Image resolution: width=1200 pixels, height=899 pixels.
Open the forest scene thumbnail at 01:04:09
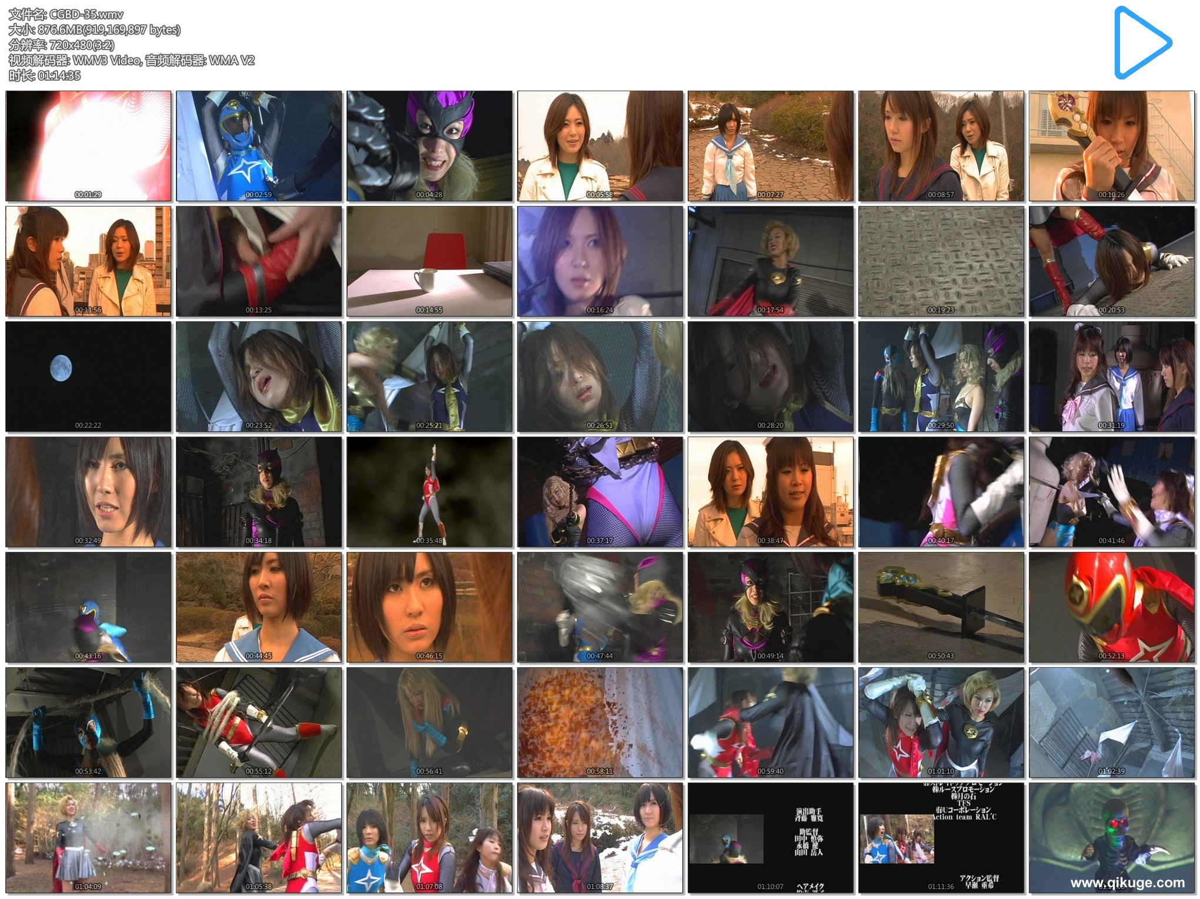[x=88, y=837]
